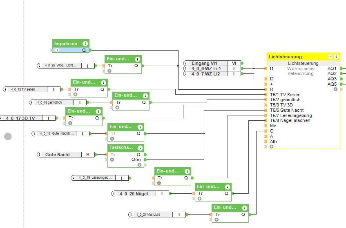
Task: Select the 4_0_7 WZ Li2 input label
Action: point(205,74)
